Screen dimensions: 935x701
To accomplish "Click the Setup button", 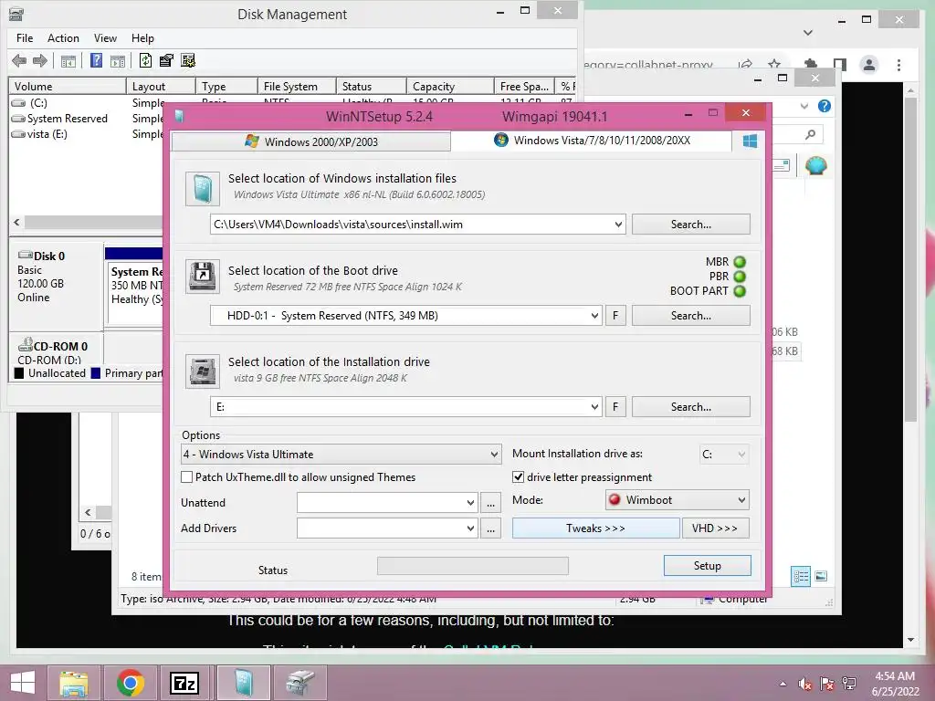I will (x=708, y=566).
